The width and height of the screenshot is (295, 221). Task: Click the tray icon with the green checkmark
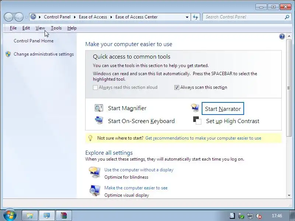click(x=241, y=216)
